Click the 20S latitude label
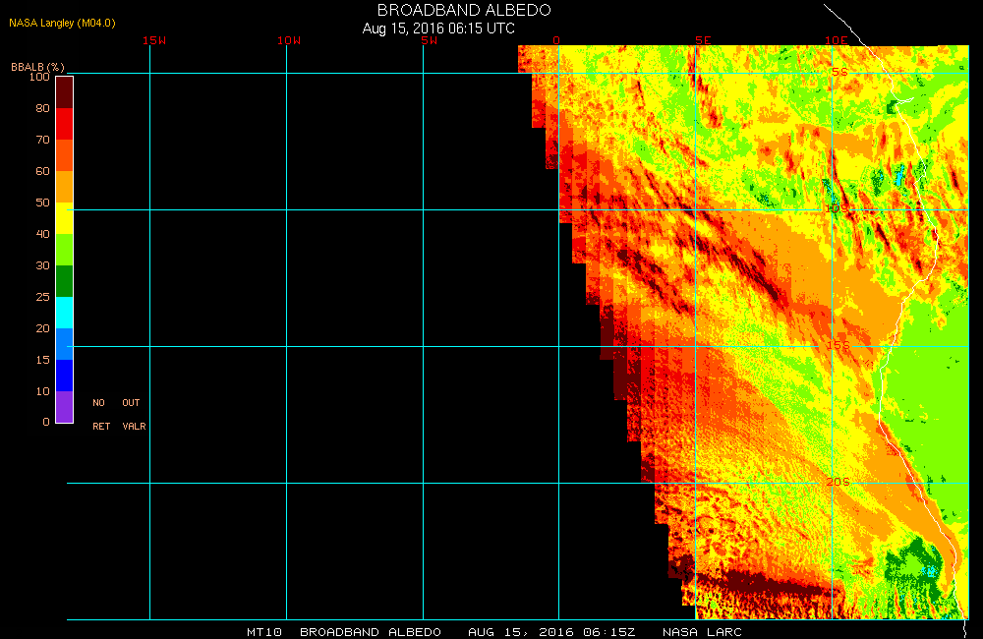Viewport: 983px width, 639px height. [838, 482]
